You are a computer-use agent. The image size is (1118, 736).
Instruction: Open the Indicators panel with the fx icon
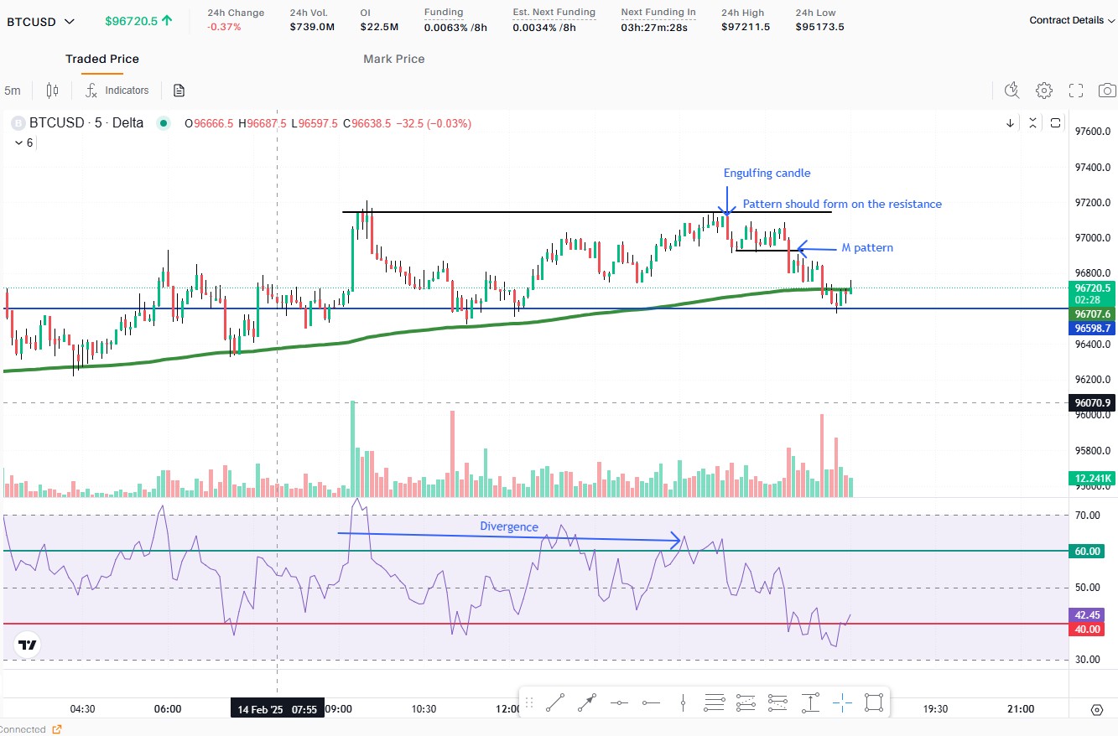click(117, 90)
